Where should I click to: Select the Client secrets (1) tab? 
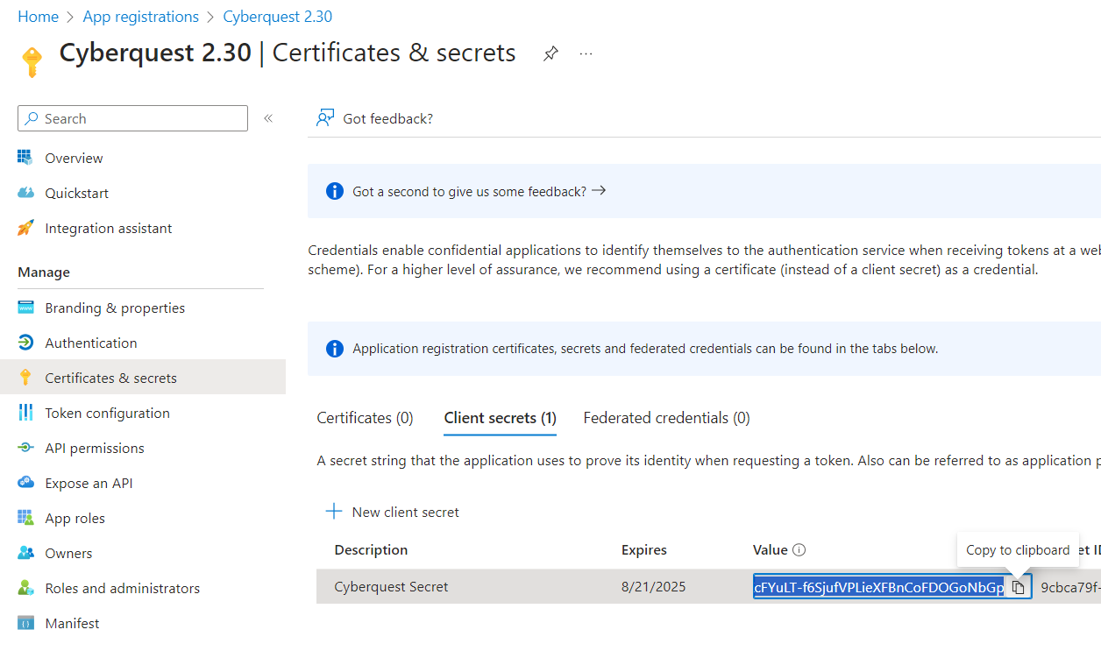click(x=501, y=418)
